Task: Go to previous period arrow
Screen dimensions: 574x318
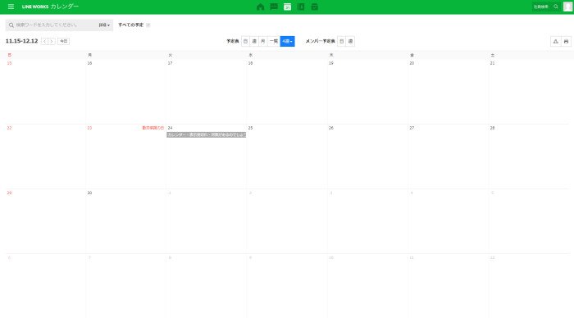Action: (44, 41)
